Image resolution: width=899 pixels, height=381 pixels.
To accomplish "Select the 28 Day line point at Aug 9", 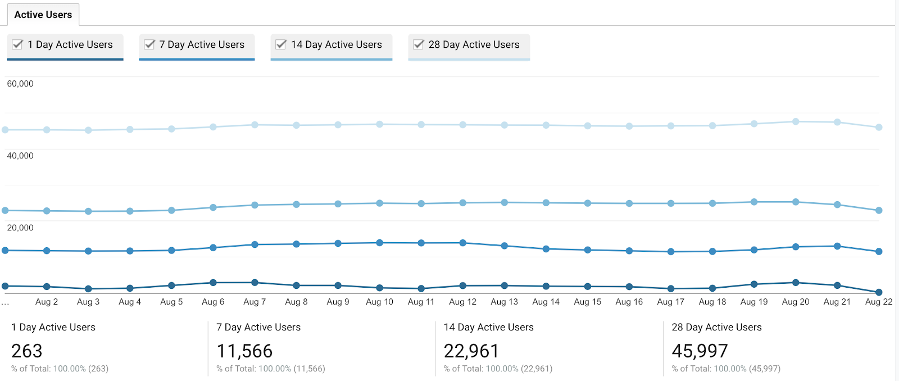I will pos(338,125).
